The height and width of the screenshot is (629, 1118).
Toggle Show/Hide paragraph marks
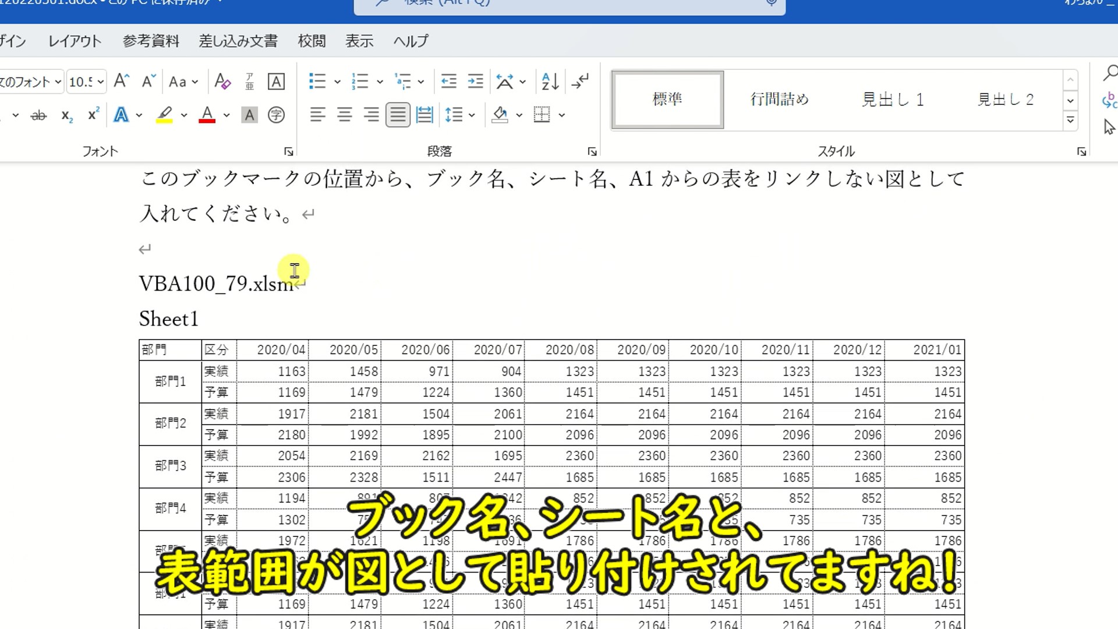pyautogui.click(x=580, y=82)
